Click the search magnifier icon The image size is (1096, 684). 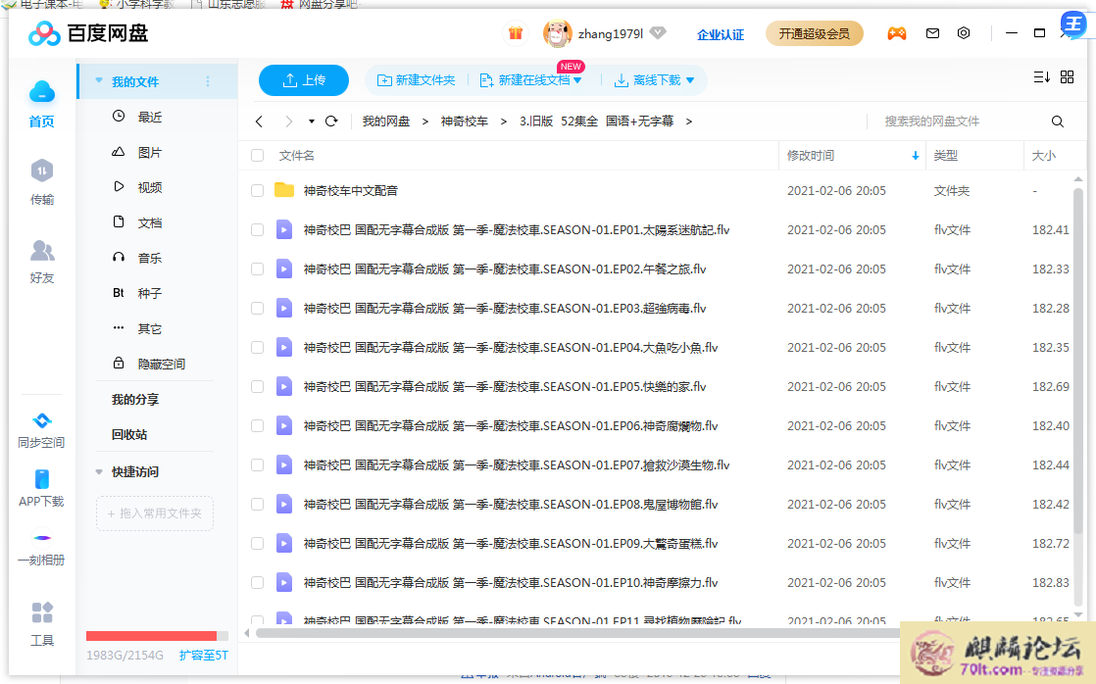1058,122
